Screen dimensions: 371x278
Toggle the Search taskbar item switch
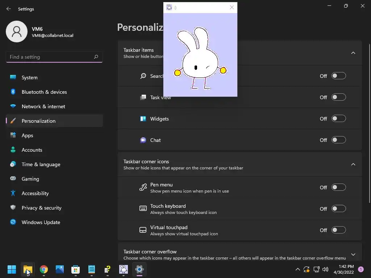(x=339, y=76)
